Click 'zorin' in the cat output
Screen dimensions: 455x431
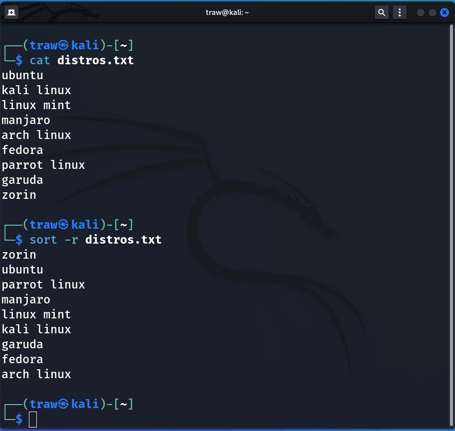[19, 195]
